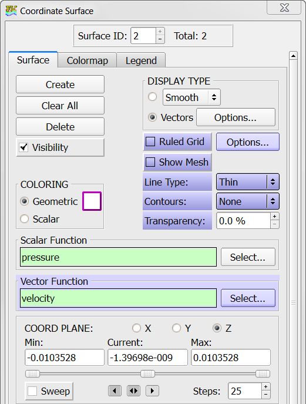This screenshot has width=306, height=404.
Task: Click the Clear All button
Action: 60,106
